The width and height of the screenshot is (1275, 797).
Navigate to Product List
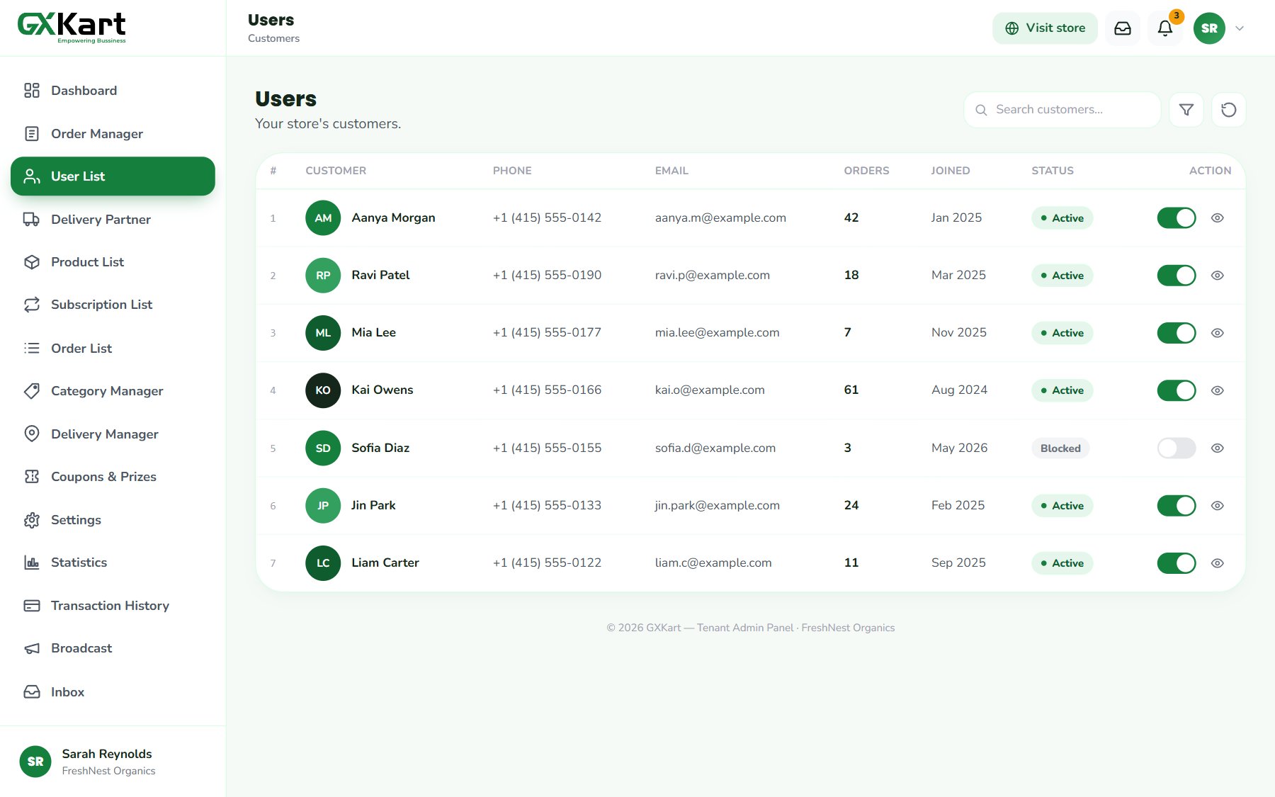113,262
